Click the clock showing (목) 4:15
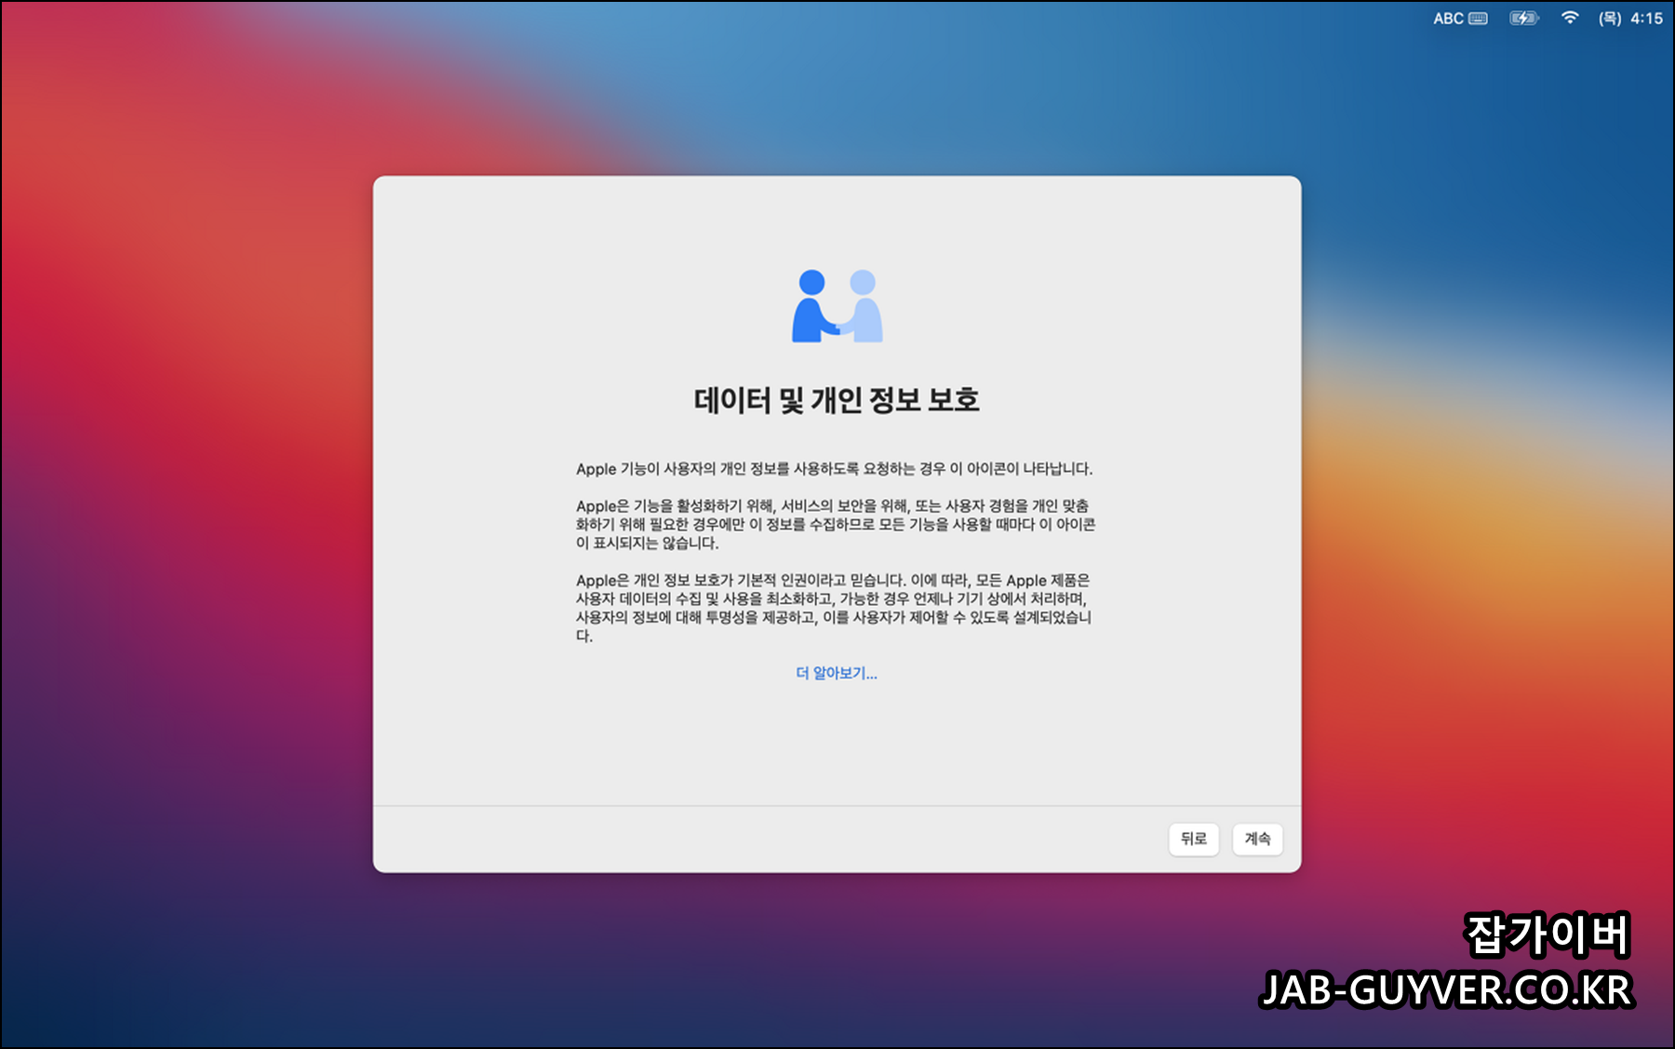 tap(1630, 19)
